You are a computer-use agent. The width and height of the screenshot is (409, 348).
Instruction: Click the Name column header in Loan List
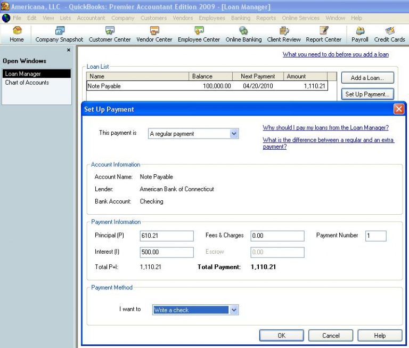tap(137, 76)
